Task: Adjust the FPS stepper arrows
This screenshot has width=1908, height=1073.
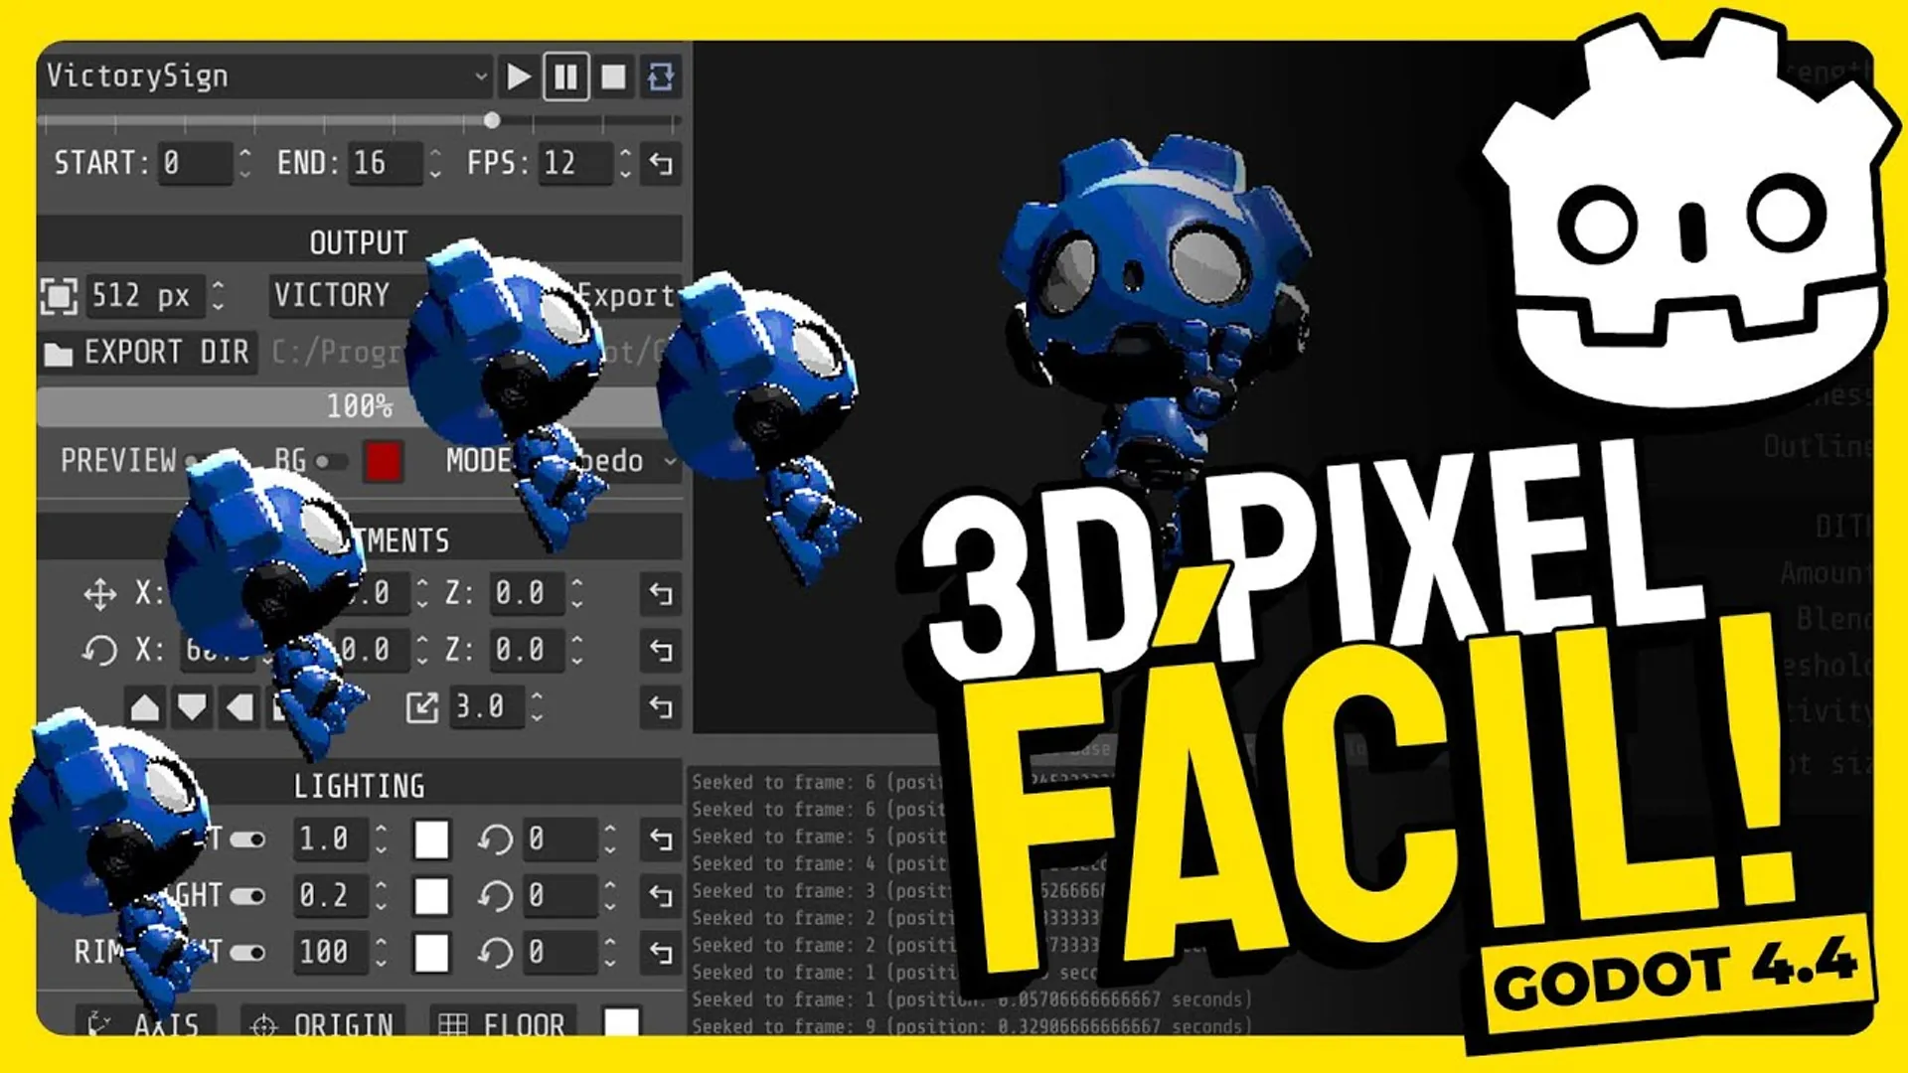Action: (624, 163)
